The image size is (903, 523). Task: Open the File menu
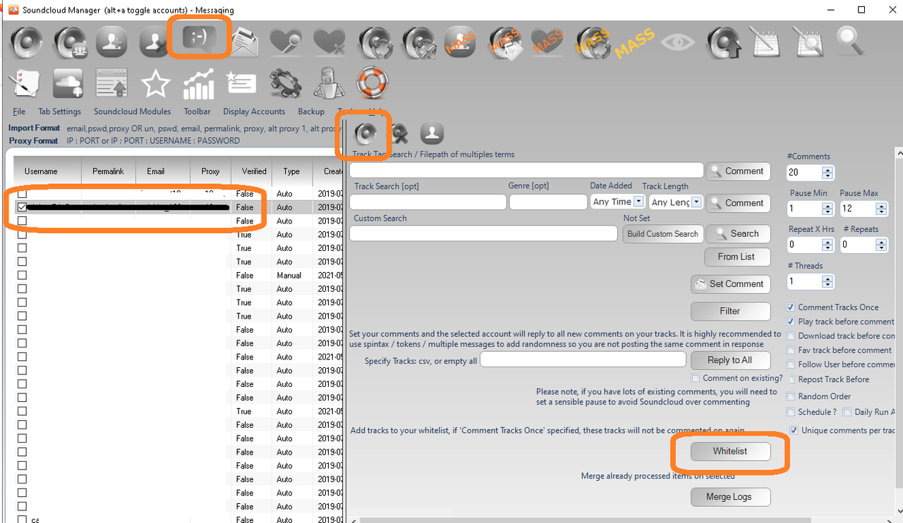(19, 111)
